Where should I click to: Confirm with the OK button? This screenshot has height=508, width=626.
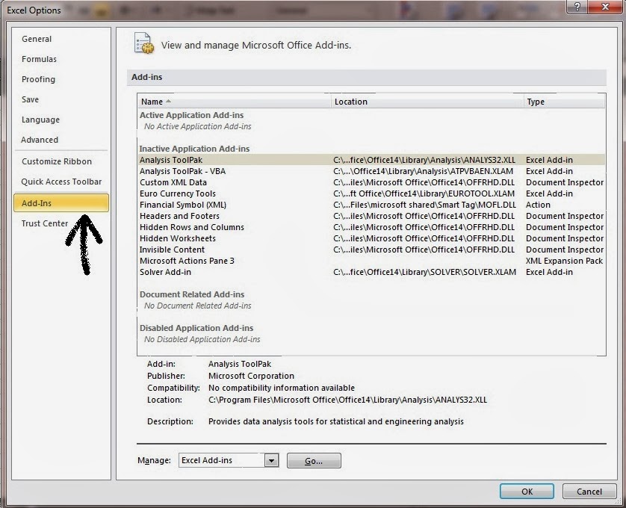(x=527, y=492)
